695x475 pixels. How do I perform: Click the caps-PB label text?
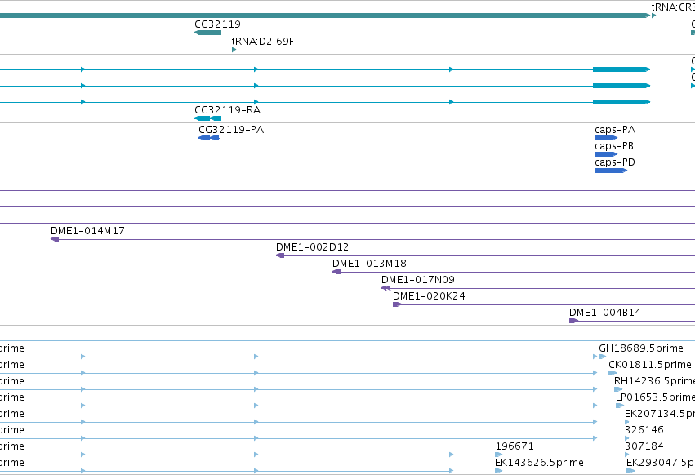pos(614,146)
